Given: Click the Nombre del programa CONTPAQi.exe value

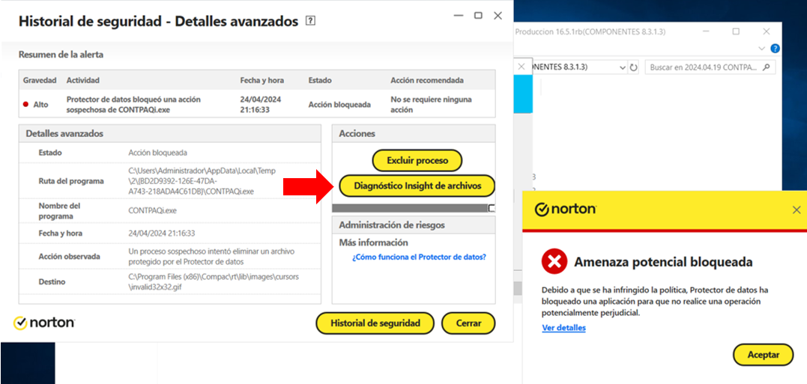Looking at the screenshot, I should [x=151, y=211].
